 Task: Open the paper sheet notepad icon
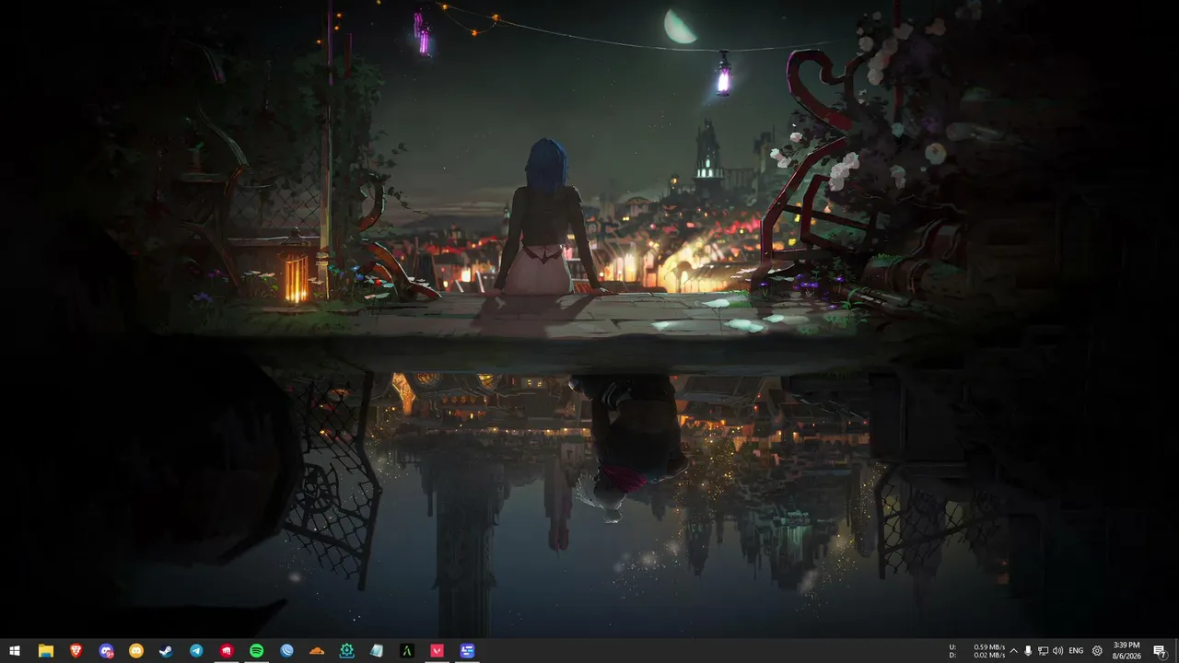point(377,651)
